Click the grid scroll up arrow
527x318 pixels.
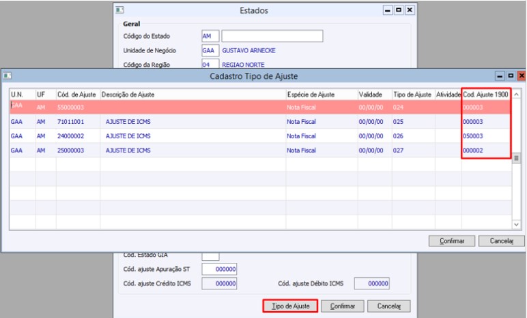point(516,95)
